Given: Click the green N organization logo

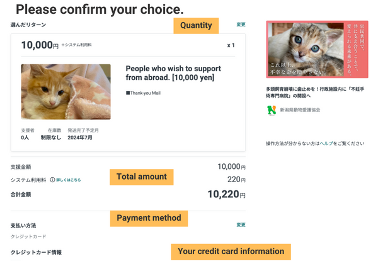Looking at the screenshot, I should pos(272,110).
